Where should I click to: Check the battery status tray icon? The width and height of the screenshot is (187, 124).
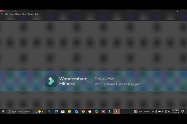coord(159,111)
